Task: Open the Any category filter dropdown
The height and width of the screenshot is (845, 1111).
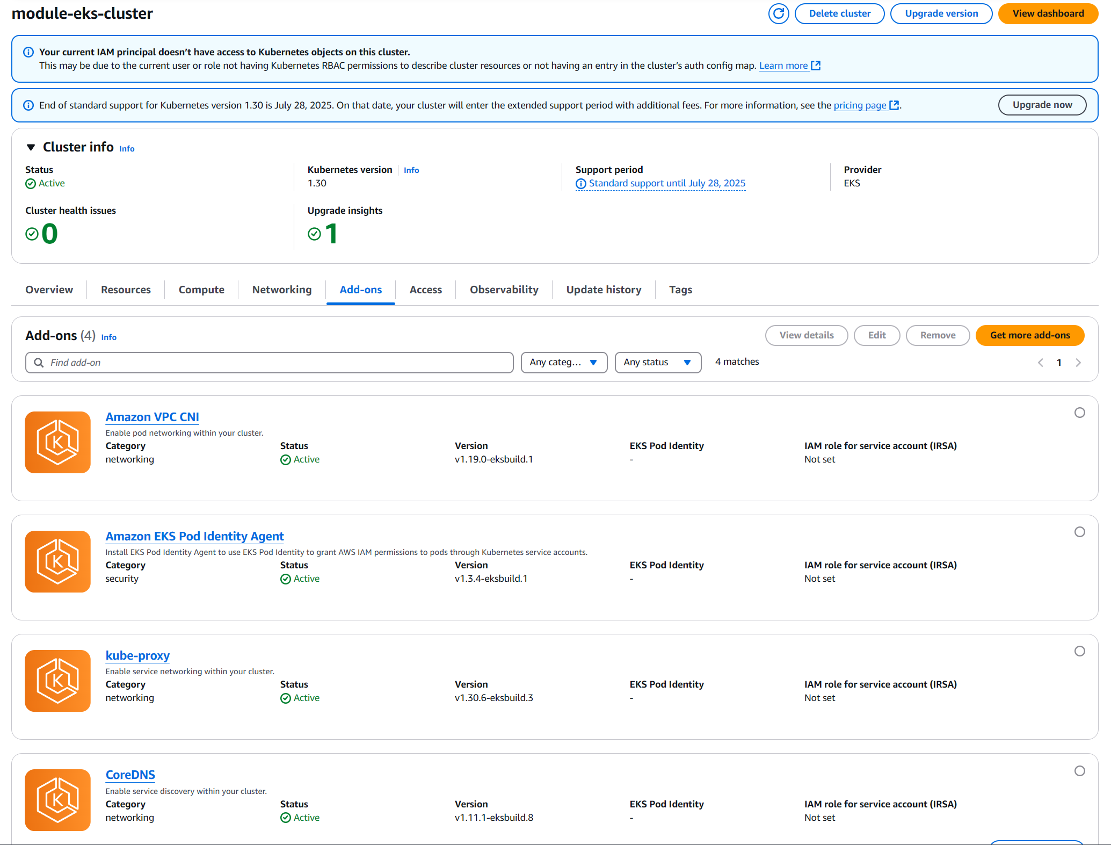Action: point(564,363)
